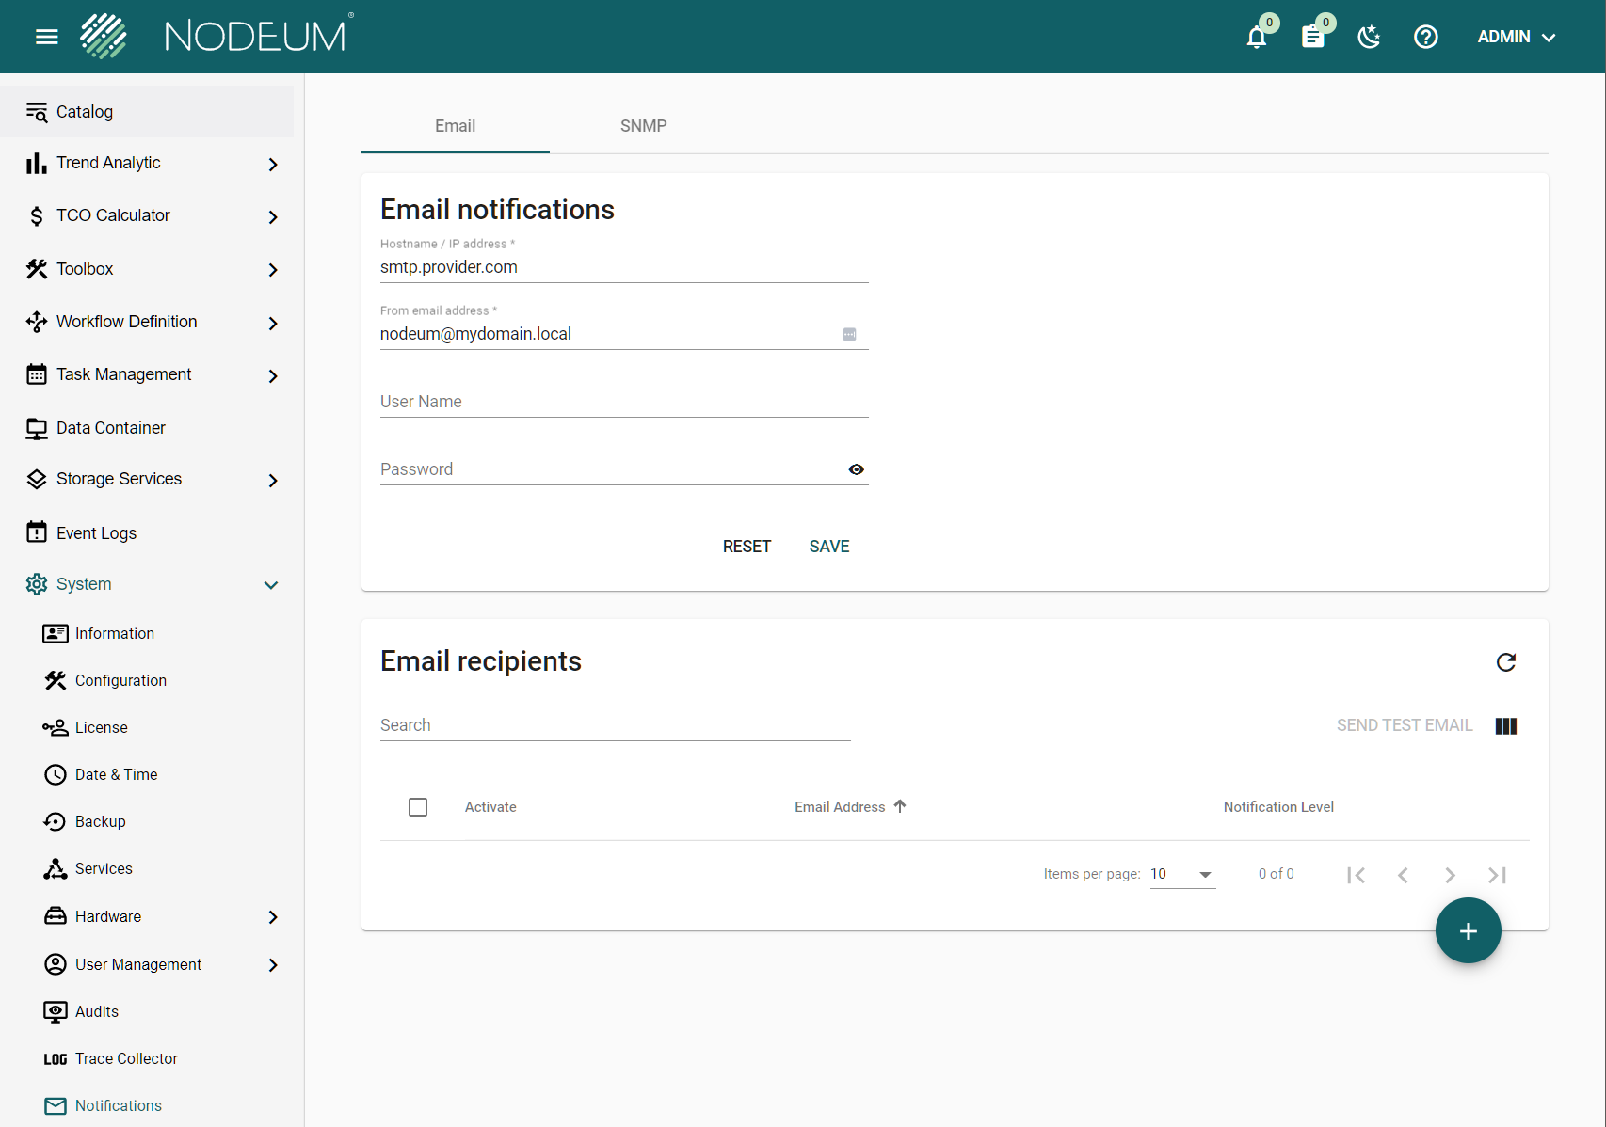Click the Information card icon
1606x1127 pixels.
56,634
